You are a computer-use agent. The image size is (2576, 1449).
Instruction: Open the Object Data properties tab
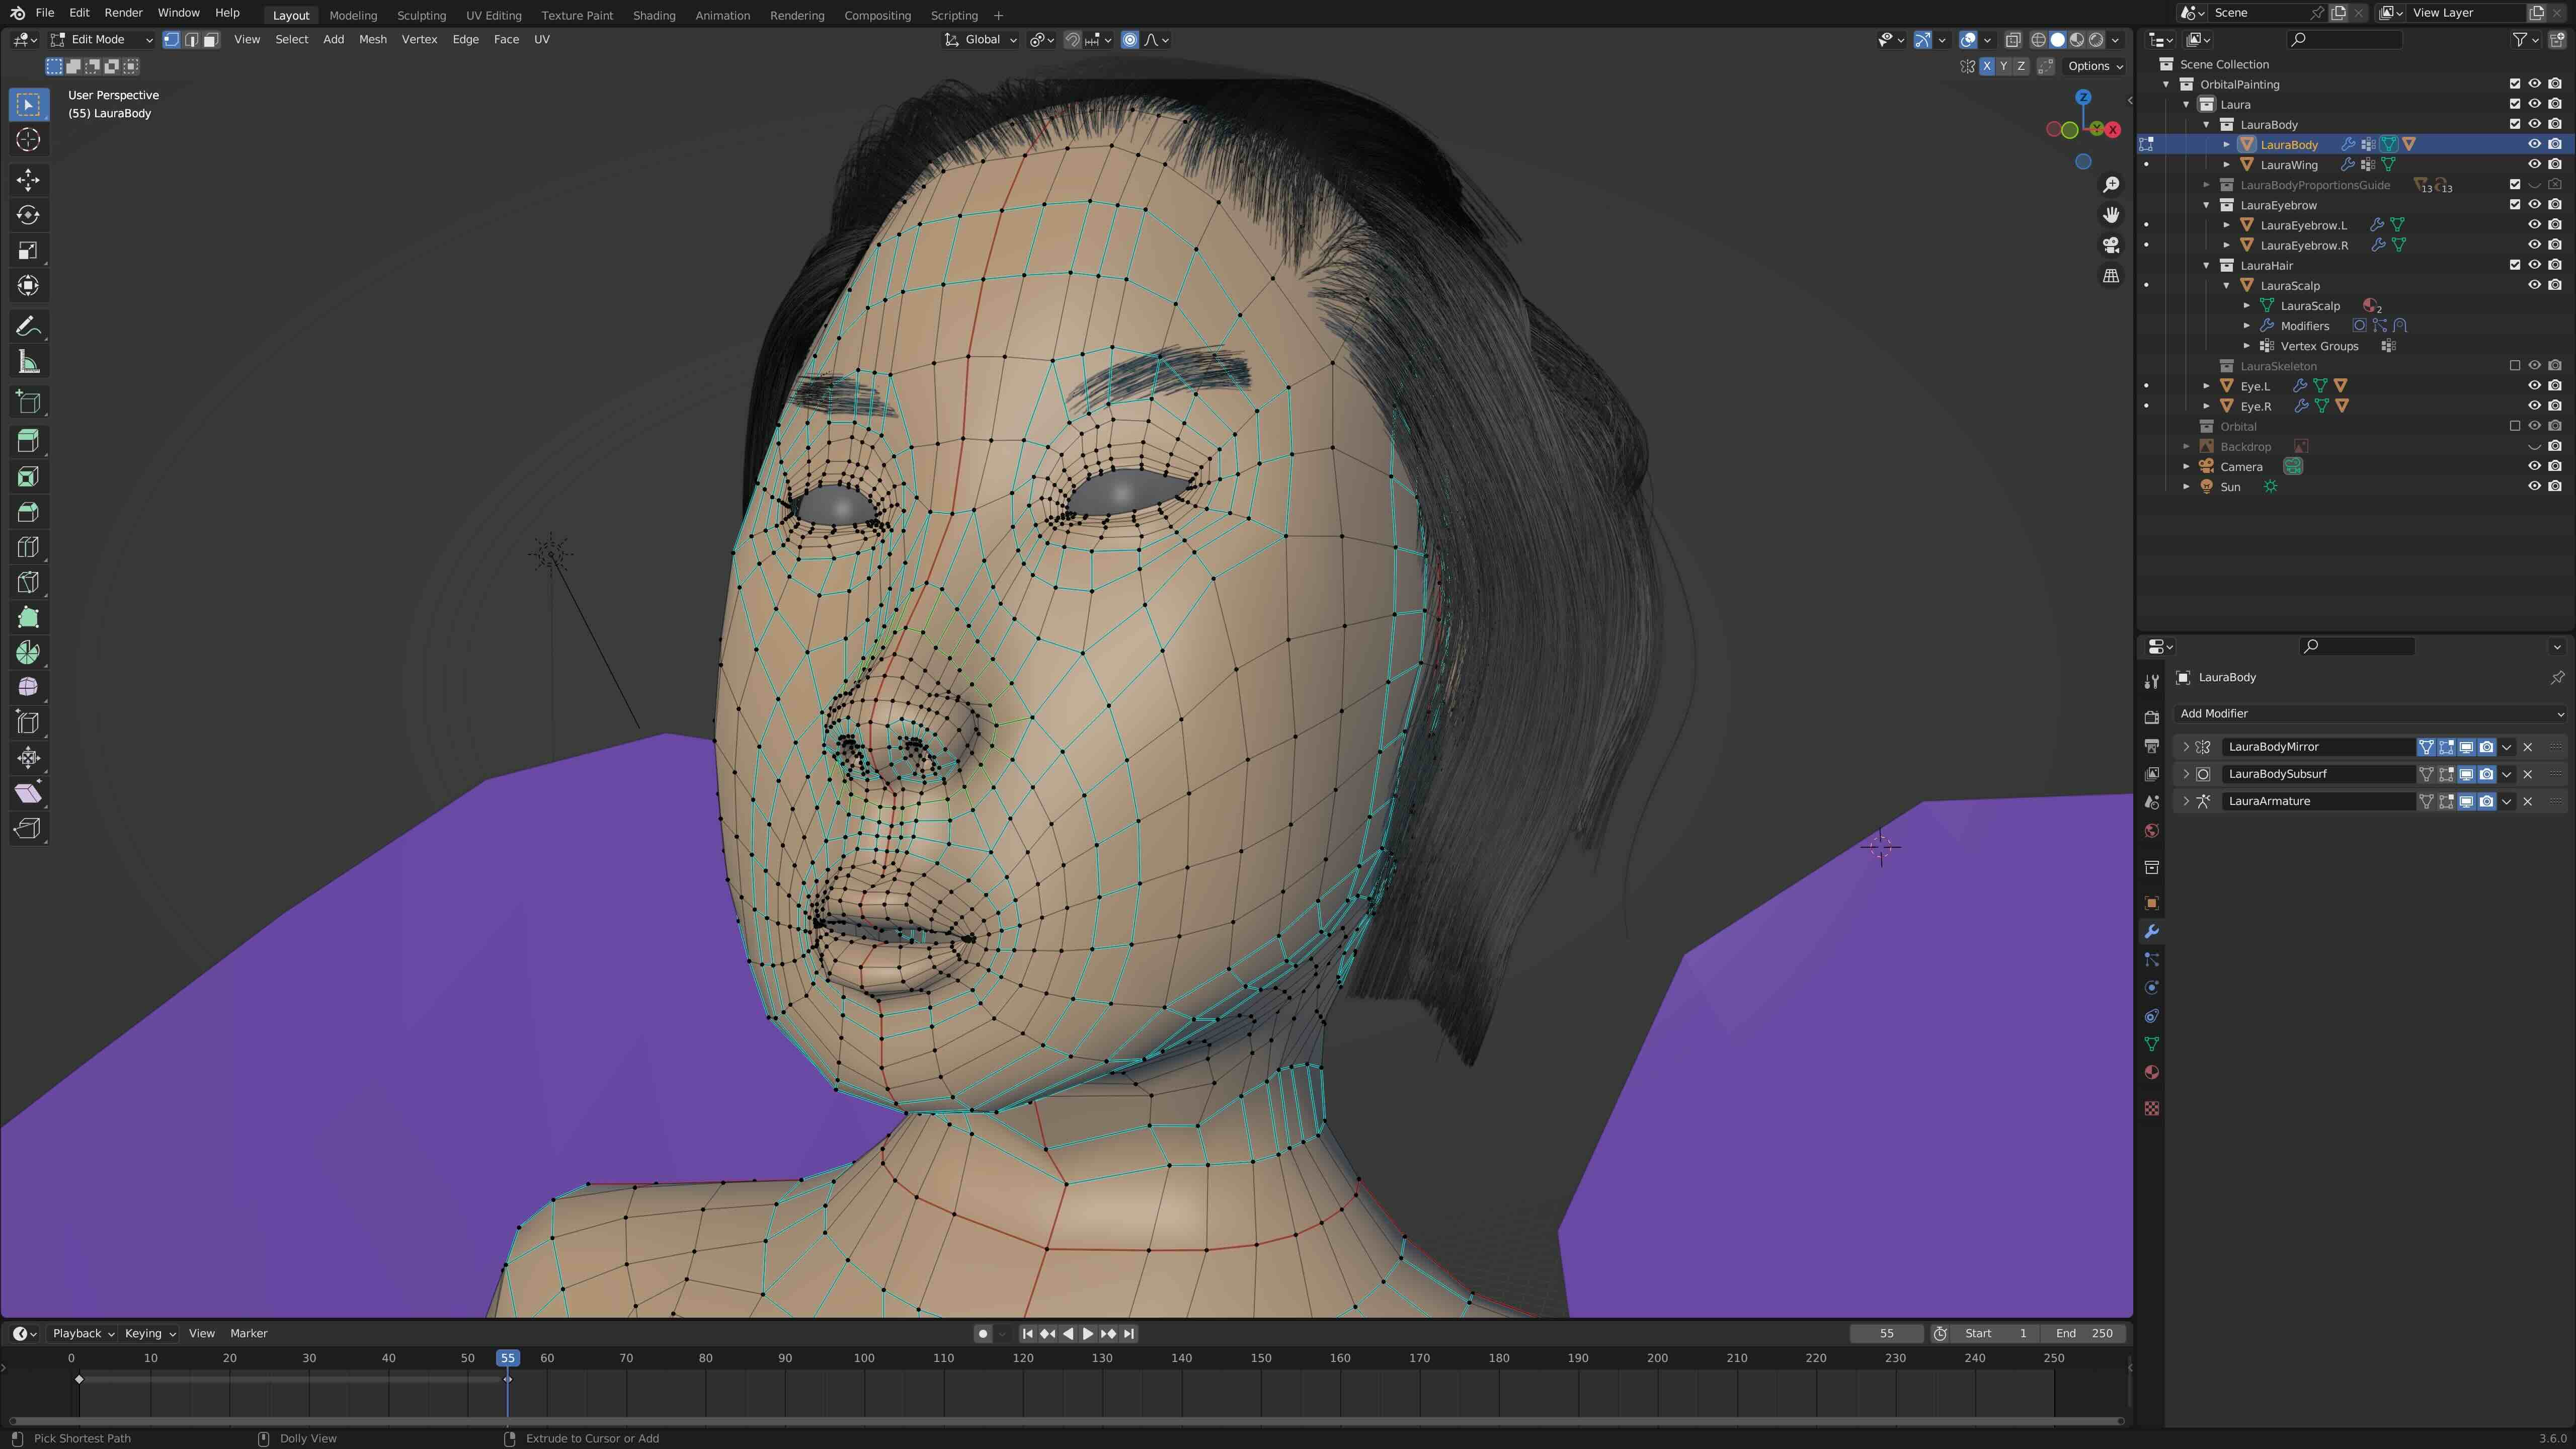click(x=2152, y=1044)
